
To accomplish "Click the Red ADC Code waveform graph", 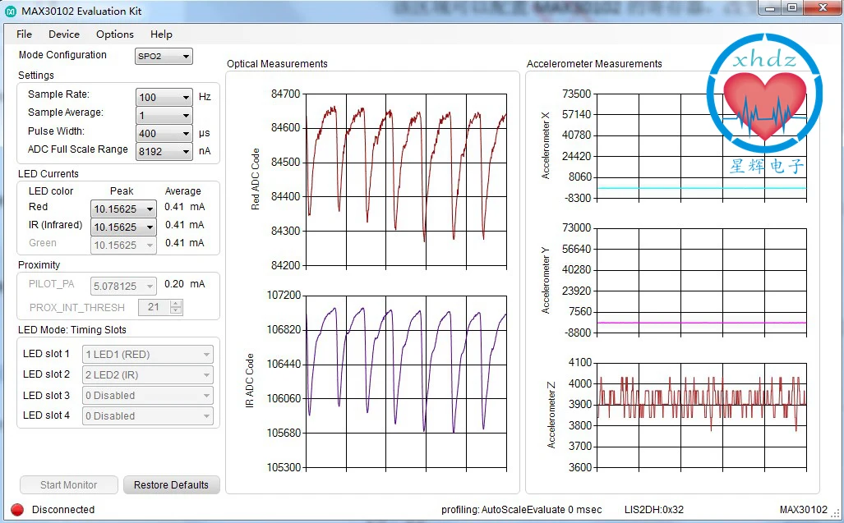I will pyautogui.click(x=406, y=179).
